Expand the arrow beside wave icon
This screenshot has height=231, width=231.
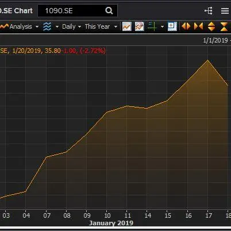coord(57,26)
